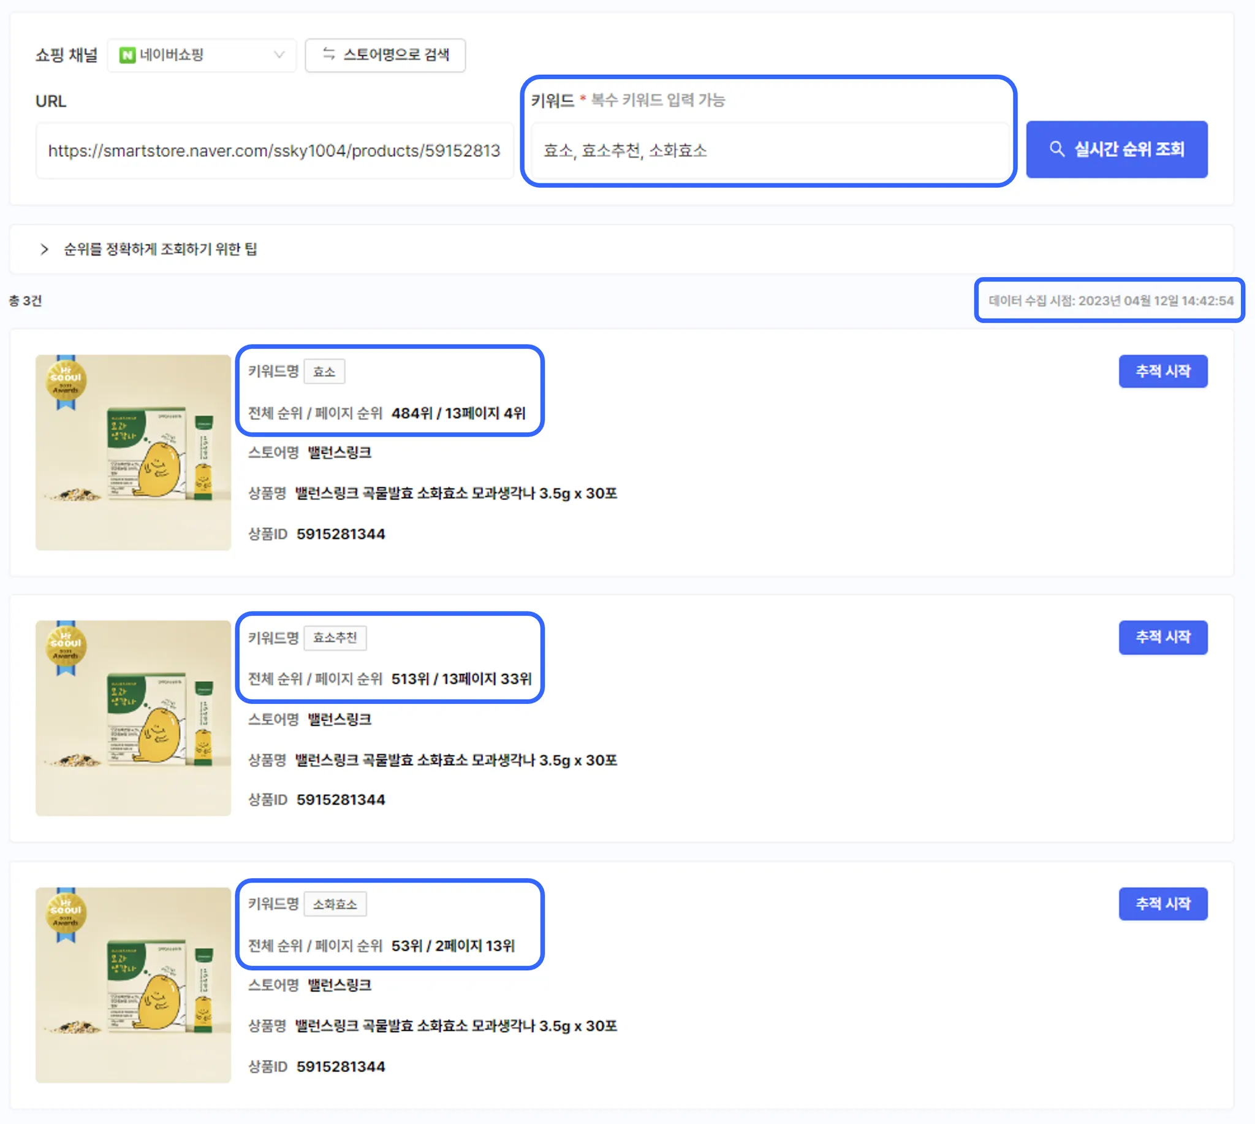Start tracking for the 효소추천 keyword result
1255x1124 pixels.
(1162, 637)
